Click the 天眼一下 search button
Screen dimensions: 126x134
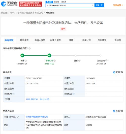(x=99, y=5)
